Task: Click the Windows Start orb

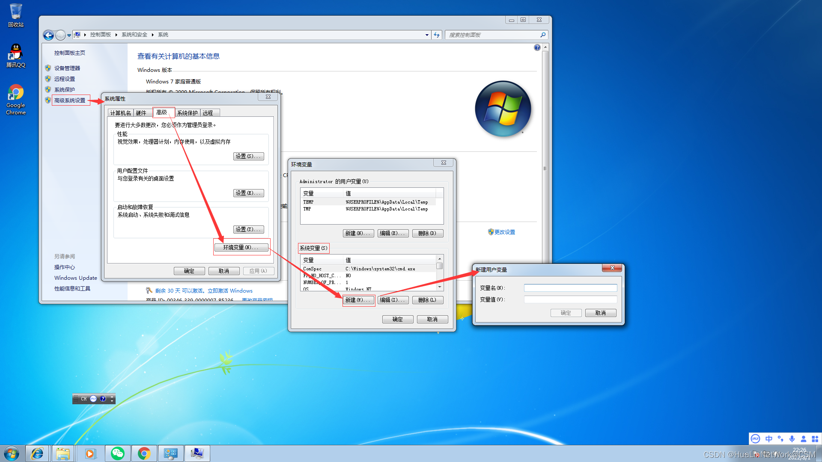Action: coord(12,453)
